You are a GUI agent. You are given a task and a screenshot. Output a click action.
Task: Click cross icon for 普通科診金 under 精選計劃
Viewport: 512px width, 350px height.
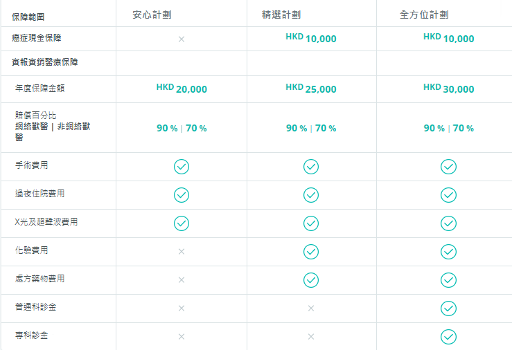(x=311, y=308)
